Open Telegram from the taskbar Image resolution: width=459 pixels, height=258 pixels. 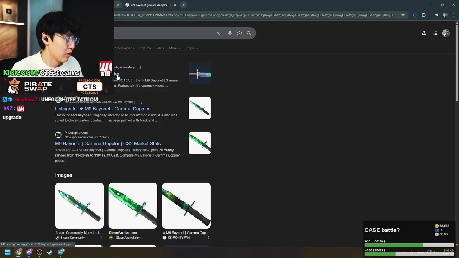61,252
